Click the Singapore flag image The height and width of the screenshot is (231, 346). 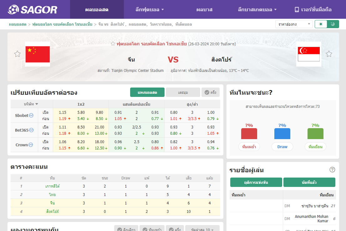point(309,54)
